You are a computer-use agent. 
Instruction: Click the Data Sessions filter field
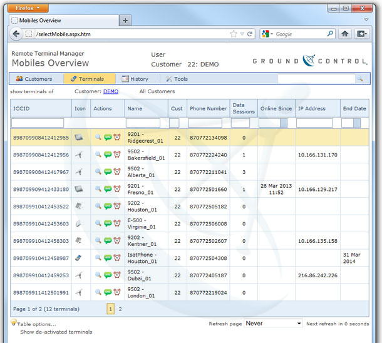click(x=240, y=123)
